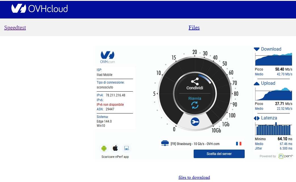Image resolution: width=296 pixels, height=182 pixels.
Task: Click the Edge 144.0 system text
Action: click(104, 121)
